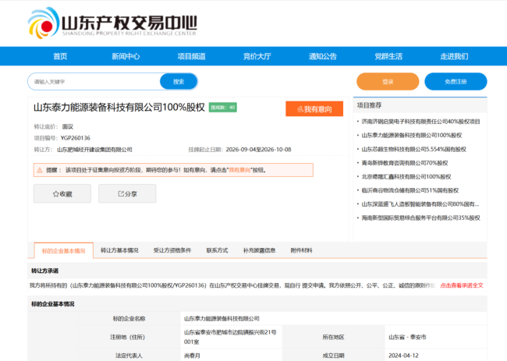Click the blue 搜索 search button

179,81
